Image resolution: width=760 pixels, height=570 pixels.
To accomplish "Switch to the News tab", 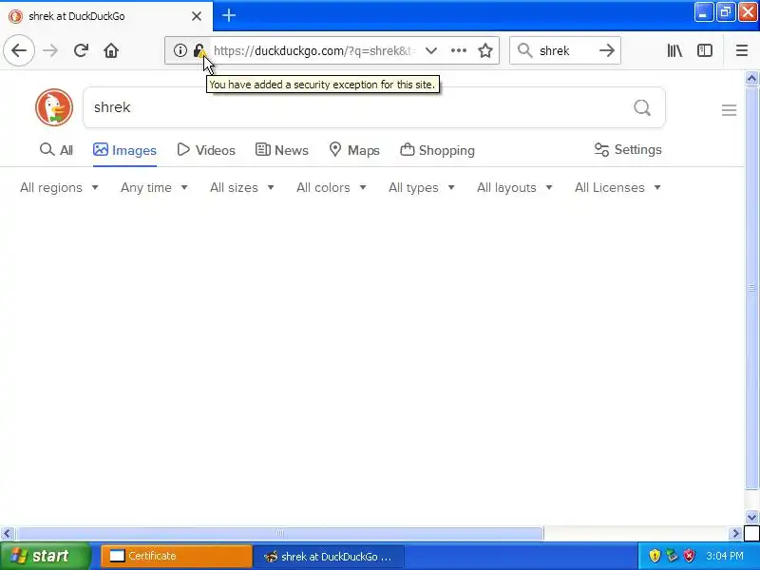I will coord(281,150).
